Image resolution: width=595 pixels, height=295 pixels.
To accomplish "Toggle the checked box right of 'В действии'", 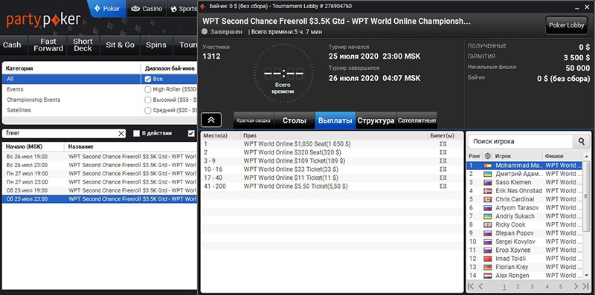I will click(x=192, y=134).
